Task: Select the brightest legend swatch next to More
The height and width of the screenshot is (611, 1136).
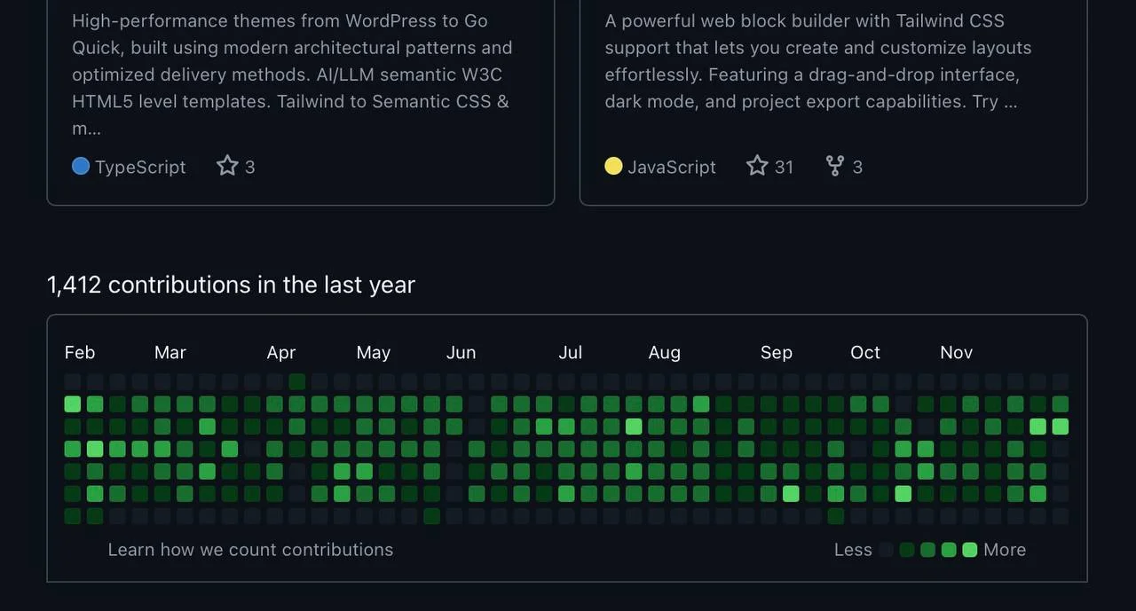Action: pos(970,550)
